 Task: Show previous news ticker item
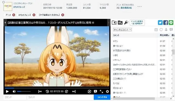click(5, 23)
